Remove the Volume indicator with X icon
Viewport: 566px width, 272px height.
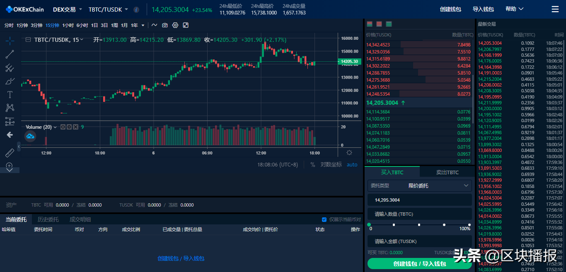point(75,127)
